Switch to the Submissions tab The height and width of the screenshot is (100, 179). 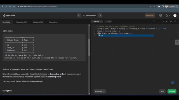coord(53,22)
